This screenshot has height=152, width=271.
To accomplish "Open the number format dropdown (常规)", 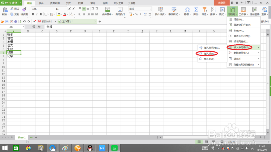I will tap(150, 9).
